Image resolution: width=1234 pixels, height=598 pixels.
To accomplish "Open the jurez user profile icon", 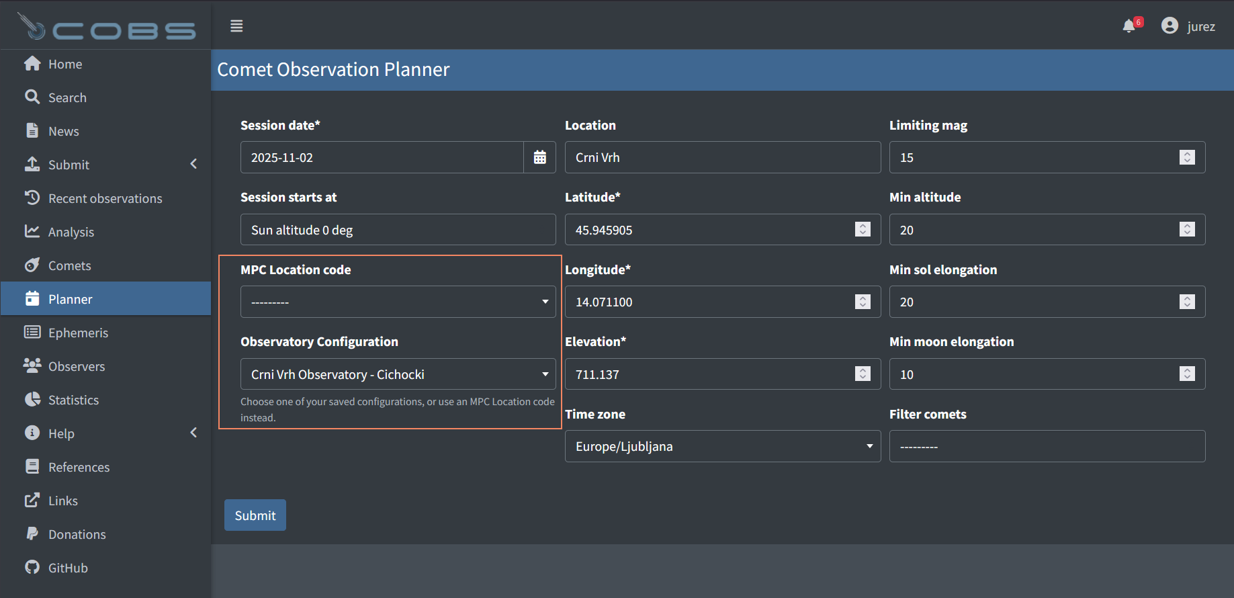I will coord(1170,26).
